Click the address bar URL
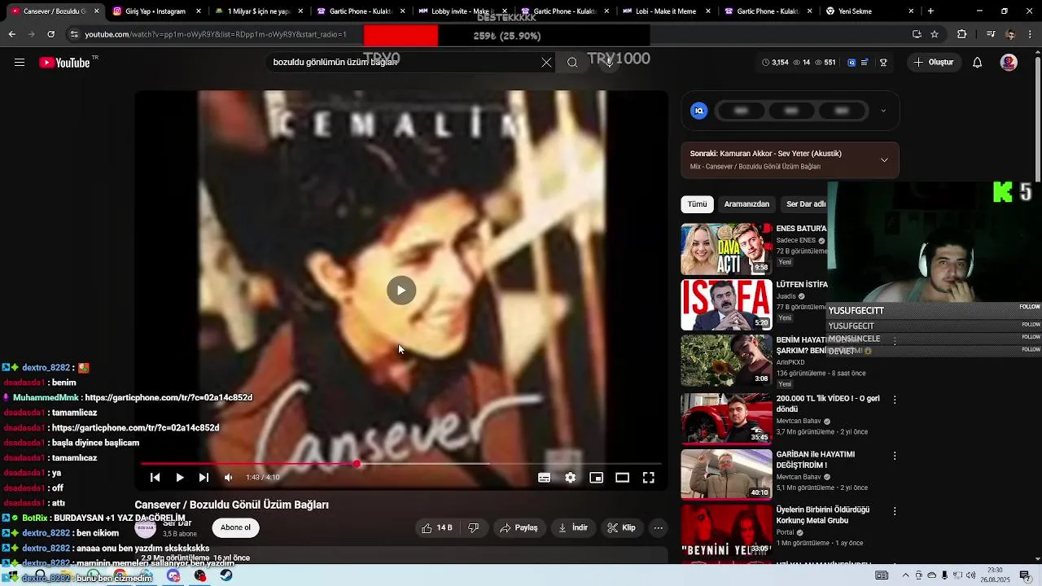Screen dimensions: 1042x586 click(216, 34)
